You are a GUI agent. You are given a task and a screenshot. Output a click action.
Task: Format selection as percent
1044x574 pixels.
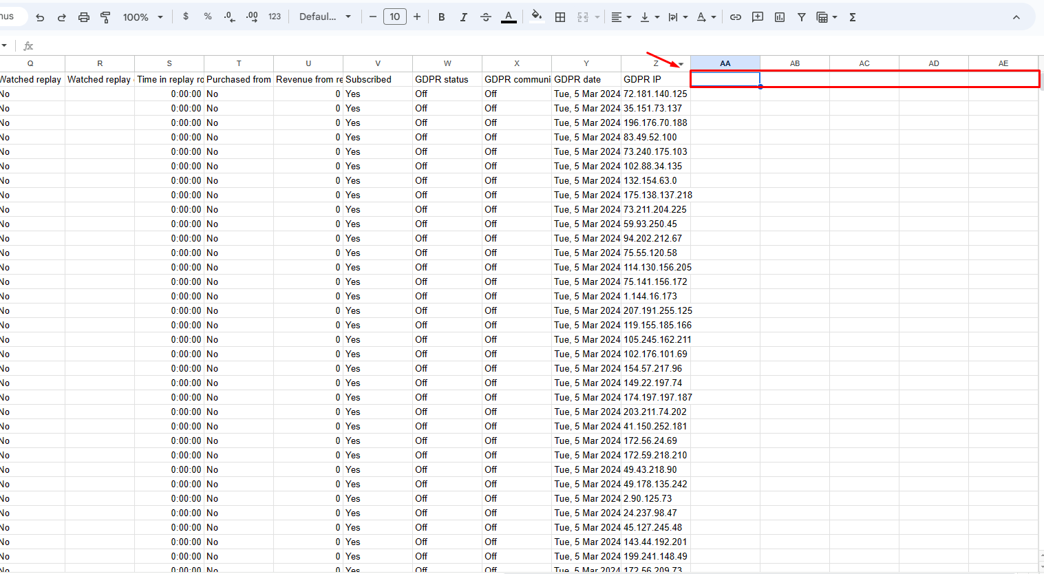pyautogui.click(x=207, y=17)
